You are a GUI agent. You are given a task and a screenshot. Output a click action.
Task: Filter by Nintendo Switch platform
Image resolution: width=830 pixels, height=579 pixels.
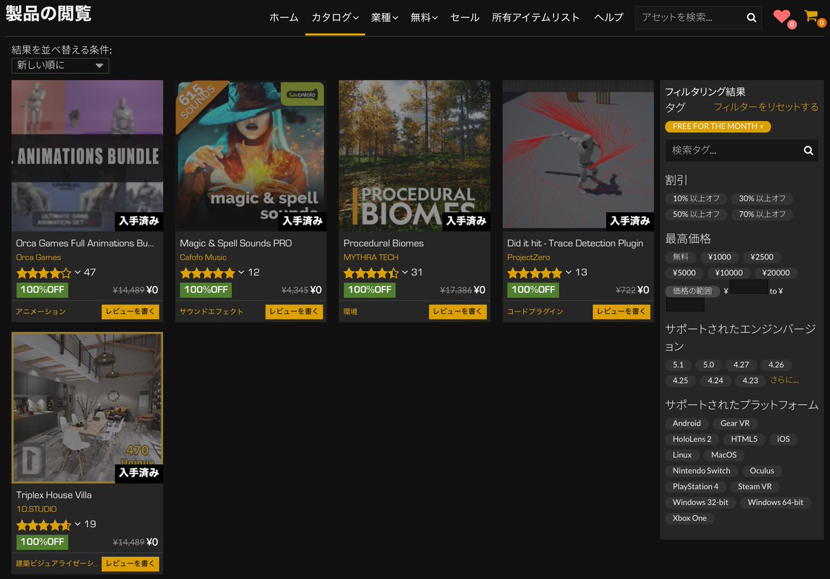coord(701,471)
